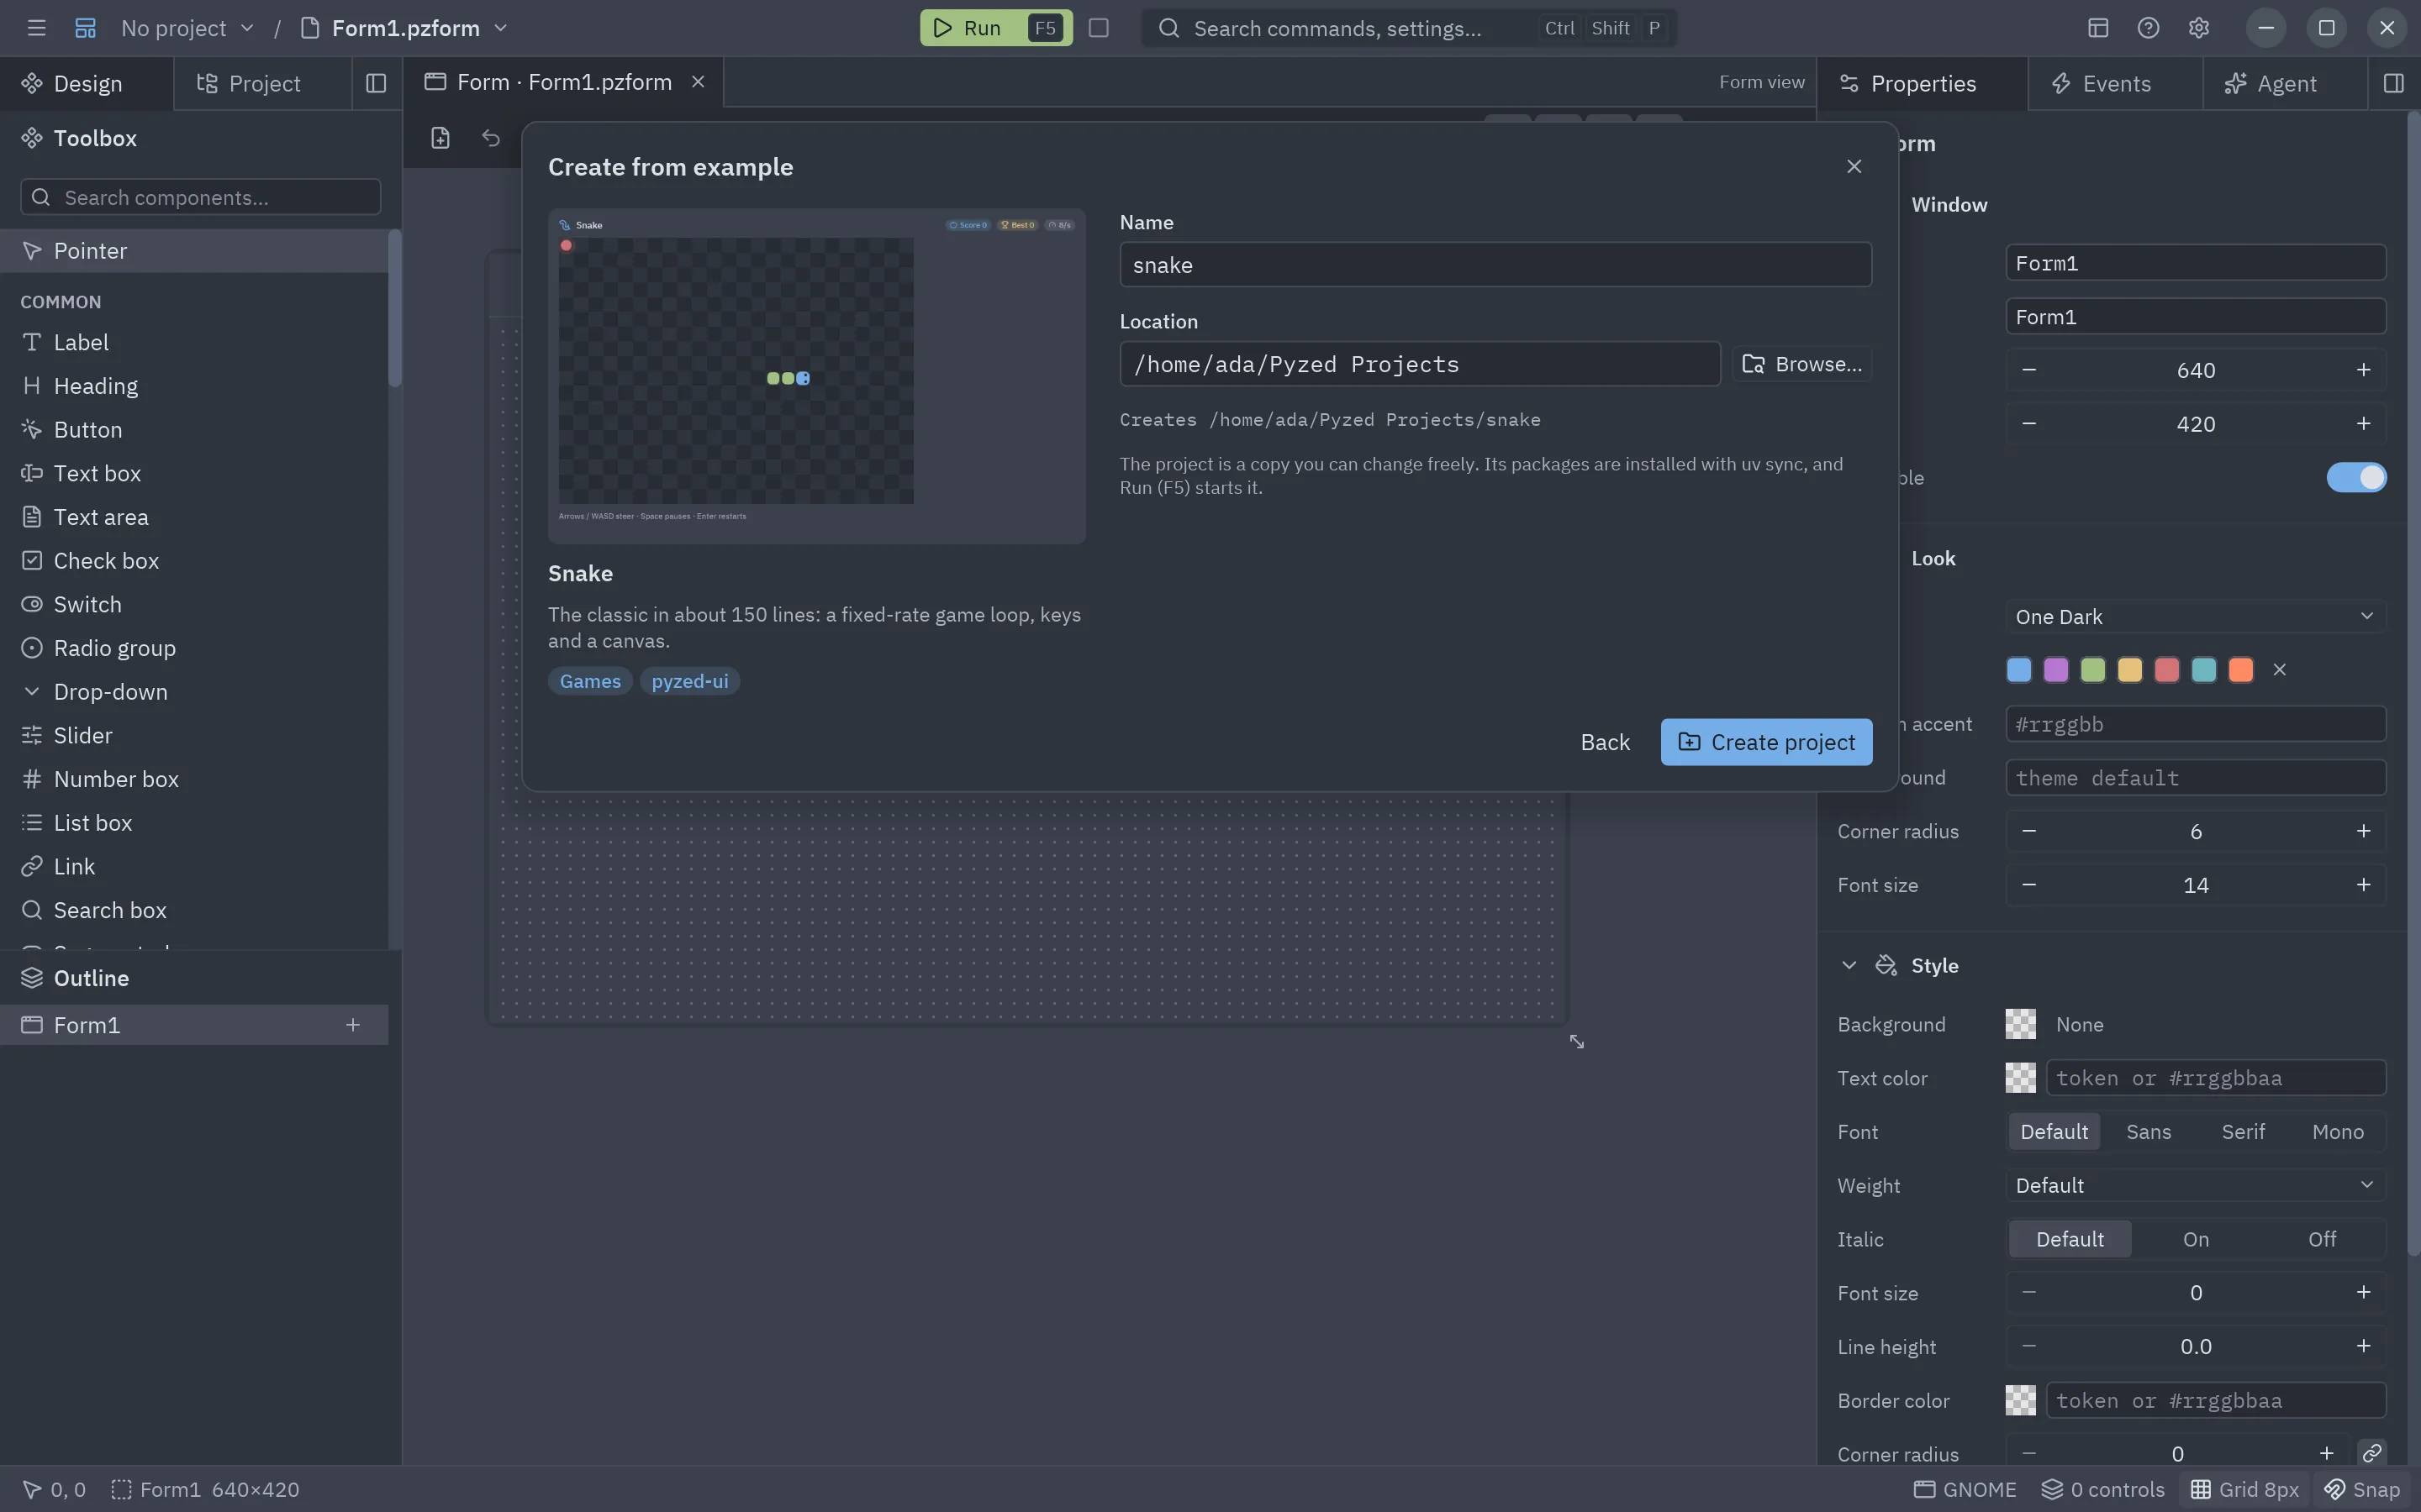Open the settings gear icon

(x=2198, y=28)
